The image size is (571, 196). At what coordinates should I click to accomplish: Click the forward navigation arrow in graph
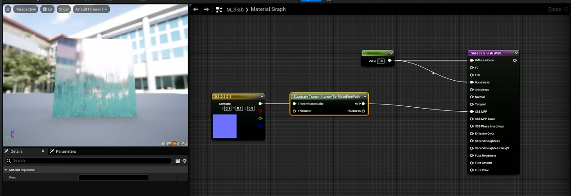206,9
